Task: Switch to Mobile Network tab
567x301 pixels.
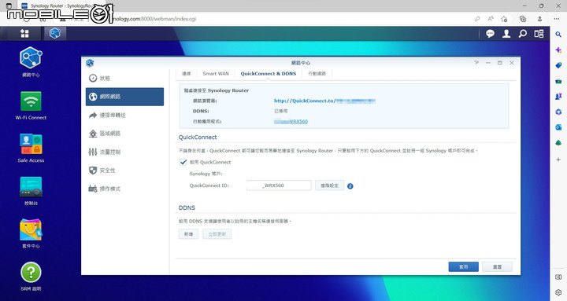Action: (317, 74)
